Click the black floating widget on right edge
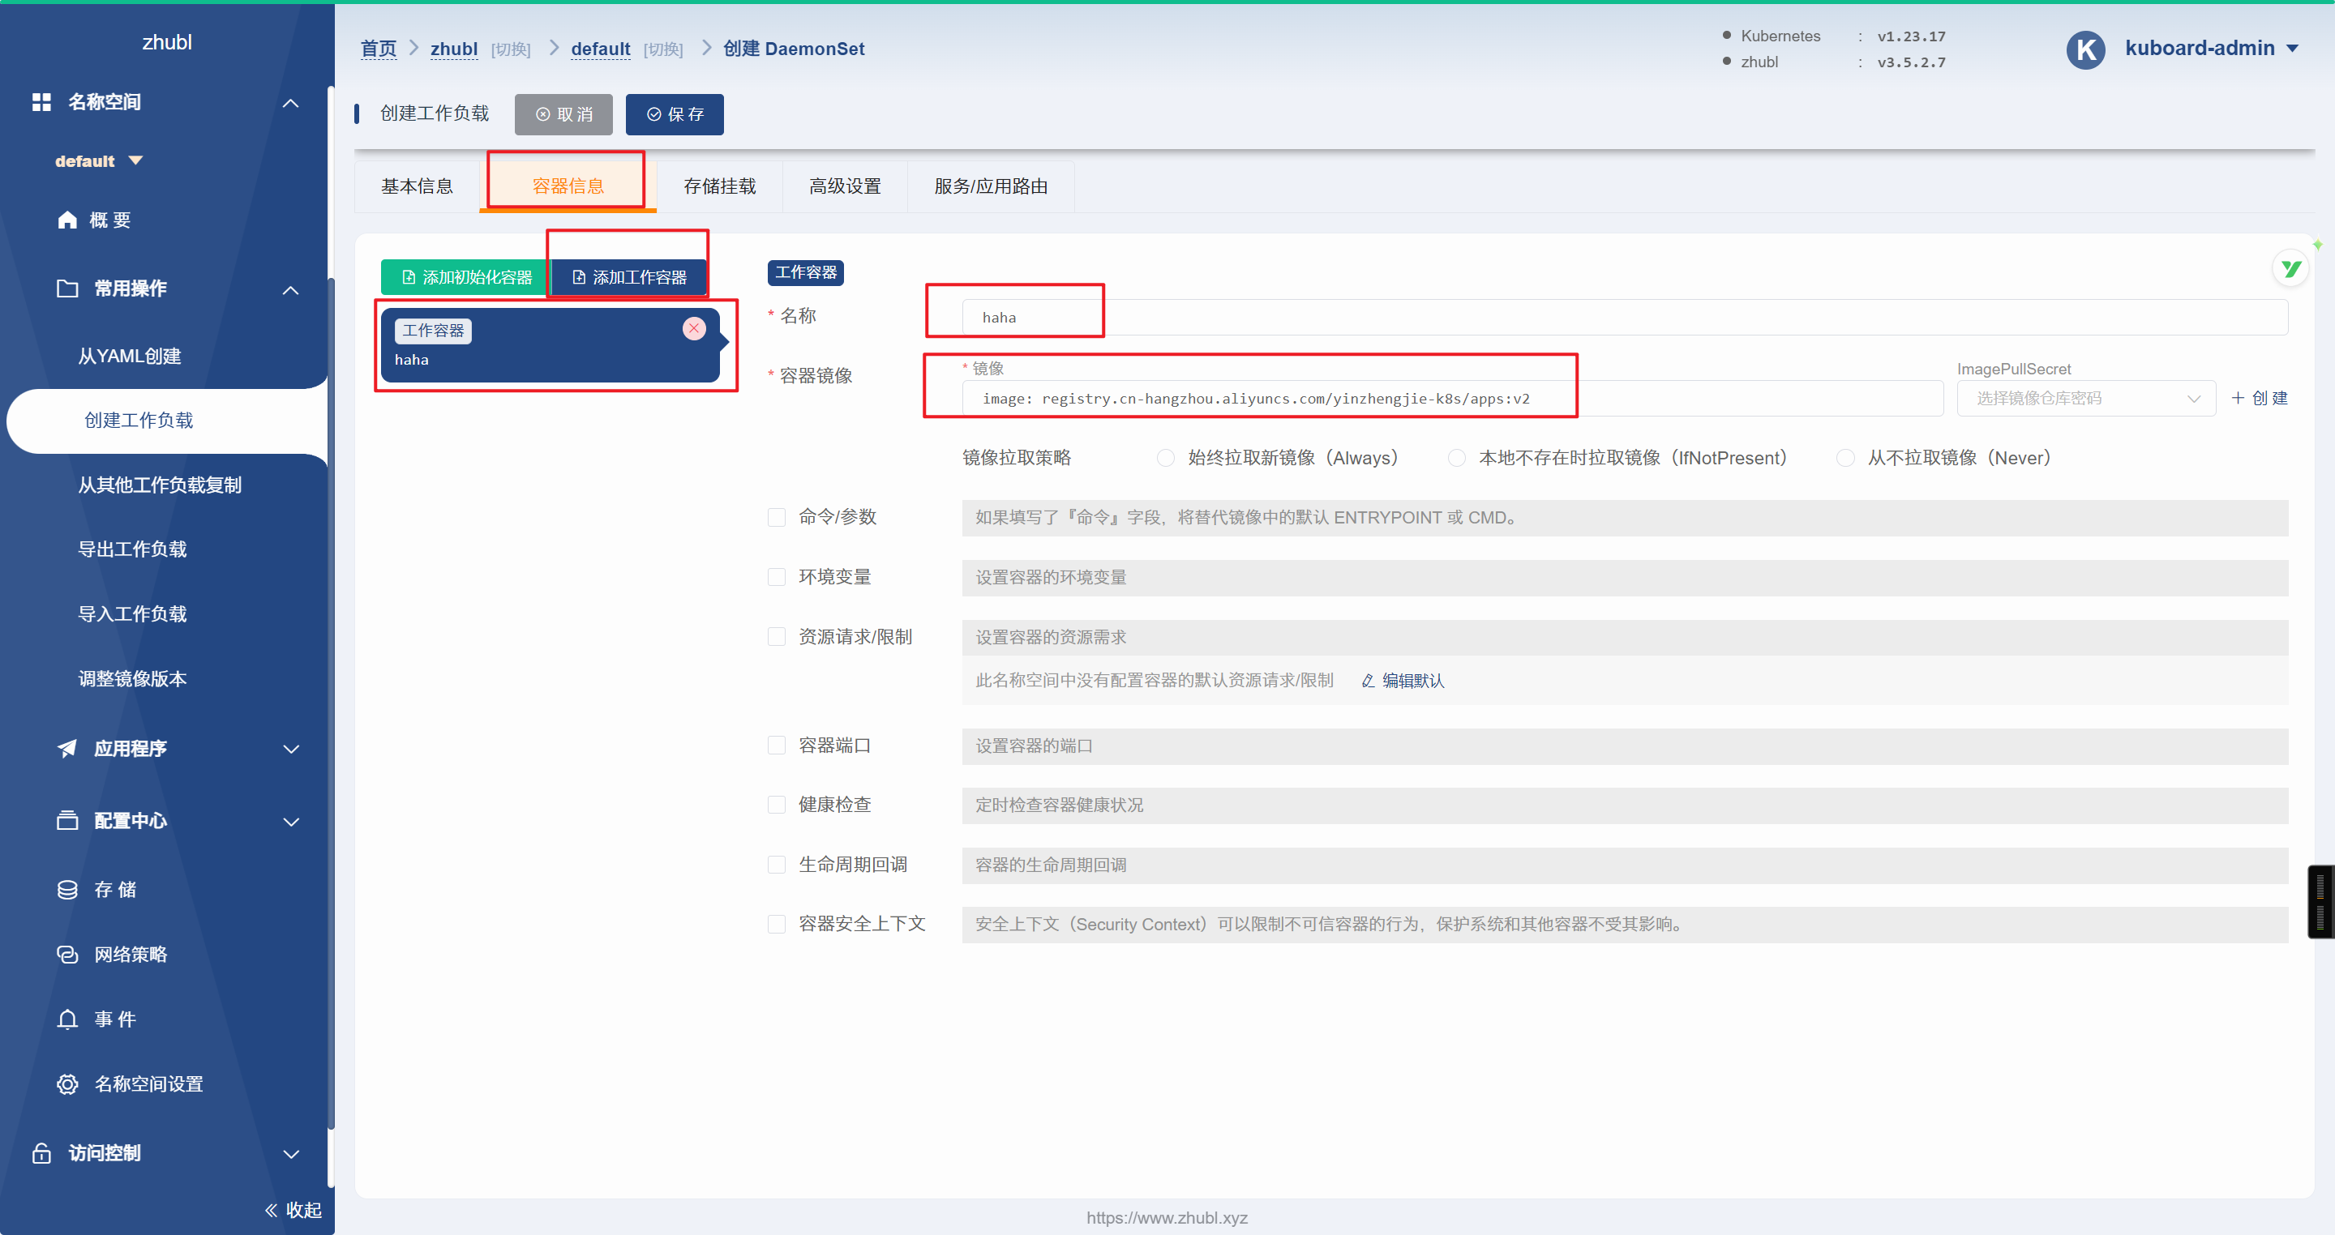This screenshot has width=2335, height=1235. (2320, 902)
